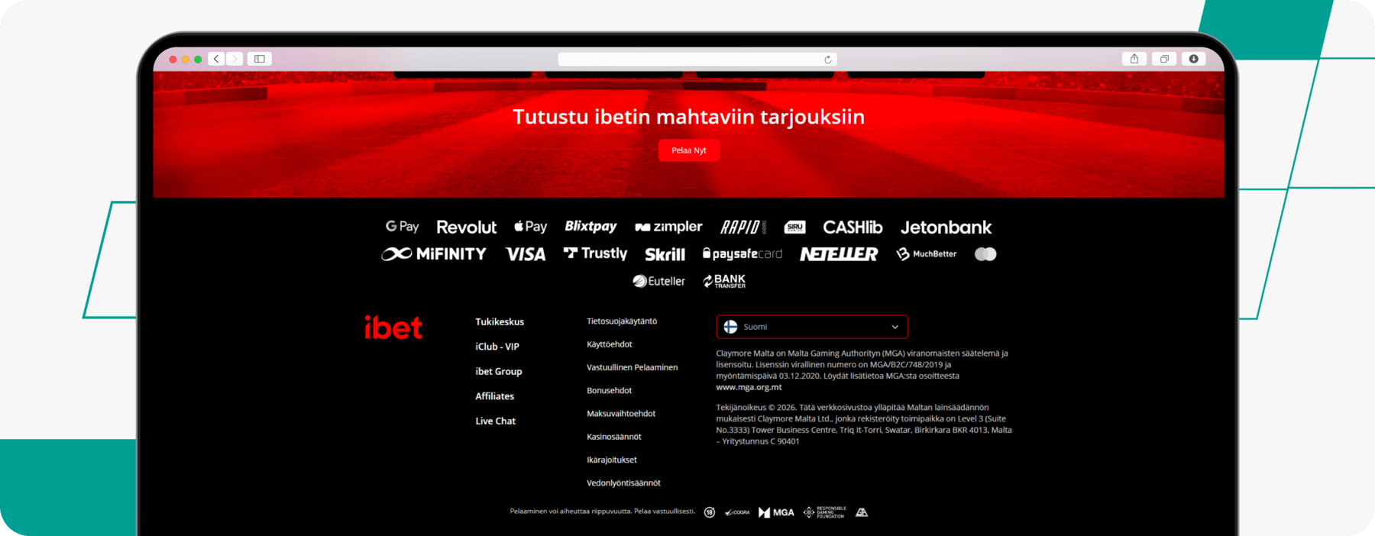Open the browser share button
Screen dimensions: 1375x536
click(1134, 59)
